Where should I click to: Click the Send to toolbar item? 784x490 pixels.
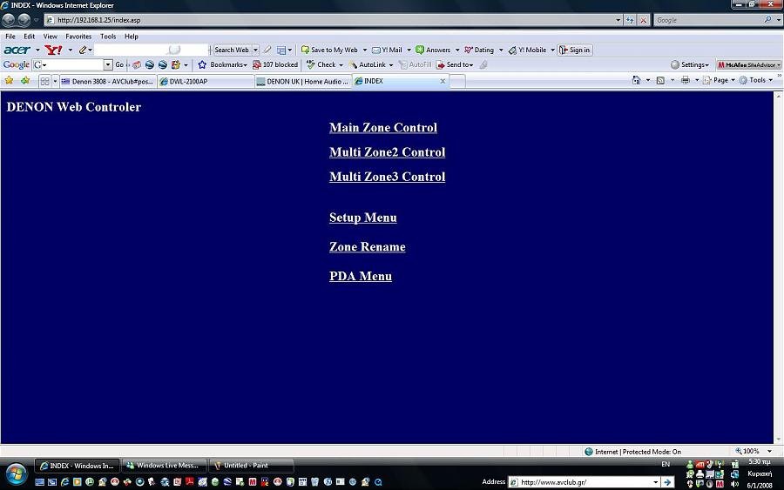[455, 64]
